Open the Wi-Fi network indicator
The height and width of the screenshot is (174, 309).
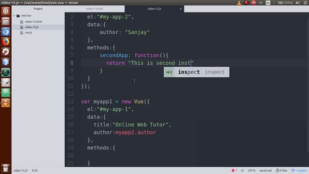click(261, 3)
